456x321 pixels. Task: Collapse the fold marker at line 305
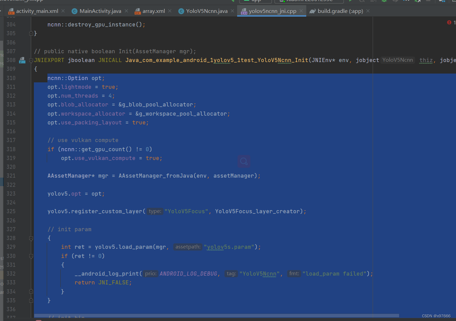click(x=31, y=33)
